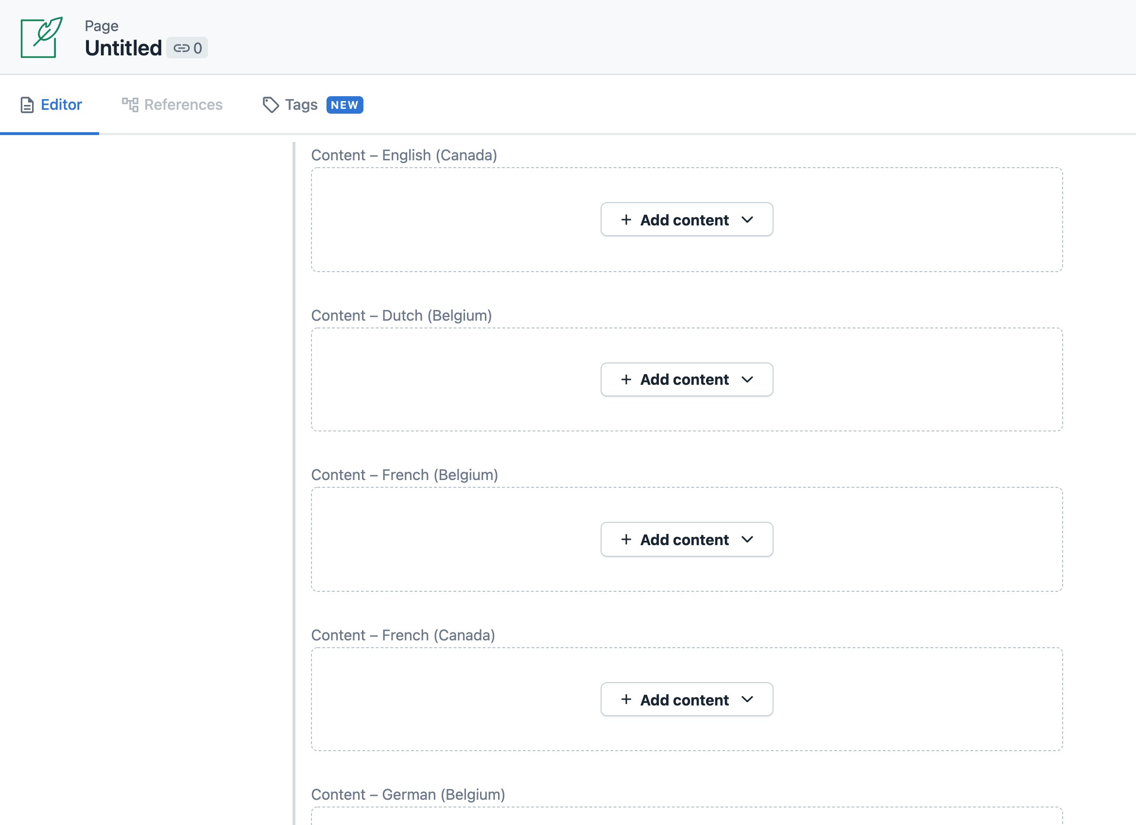Click the Untitled page title
Viewport: 1136px width, 825px height.
pyautogui.click(x=123, y=47)
